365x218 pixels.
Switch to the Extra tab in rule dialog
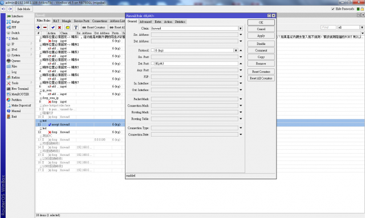click(x=158, y=22)
